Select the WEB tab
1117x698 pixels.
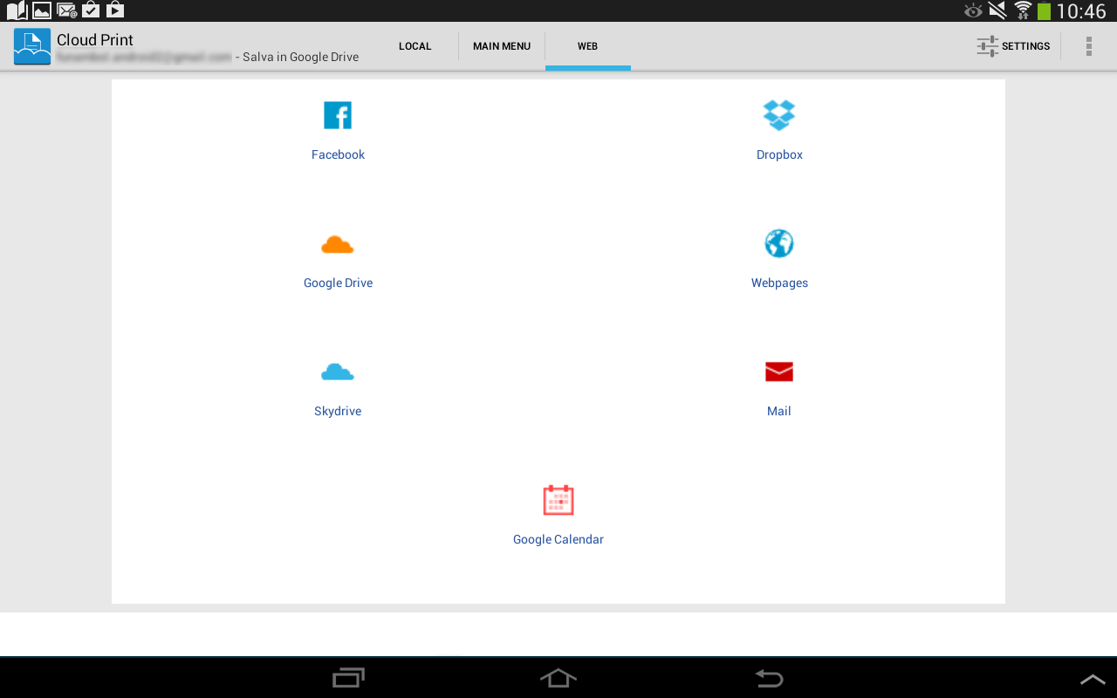click(x=587, y=45)
